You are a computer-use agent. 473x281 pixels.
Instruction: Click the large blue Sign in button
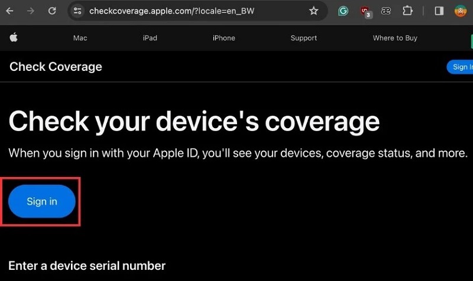click(42, 201)
